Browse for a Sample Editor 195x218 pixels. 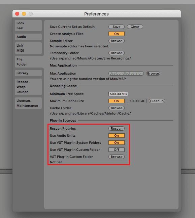pos(117,41)
